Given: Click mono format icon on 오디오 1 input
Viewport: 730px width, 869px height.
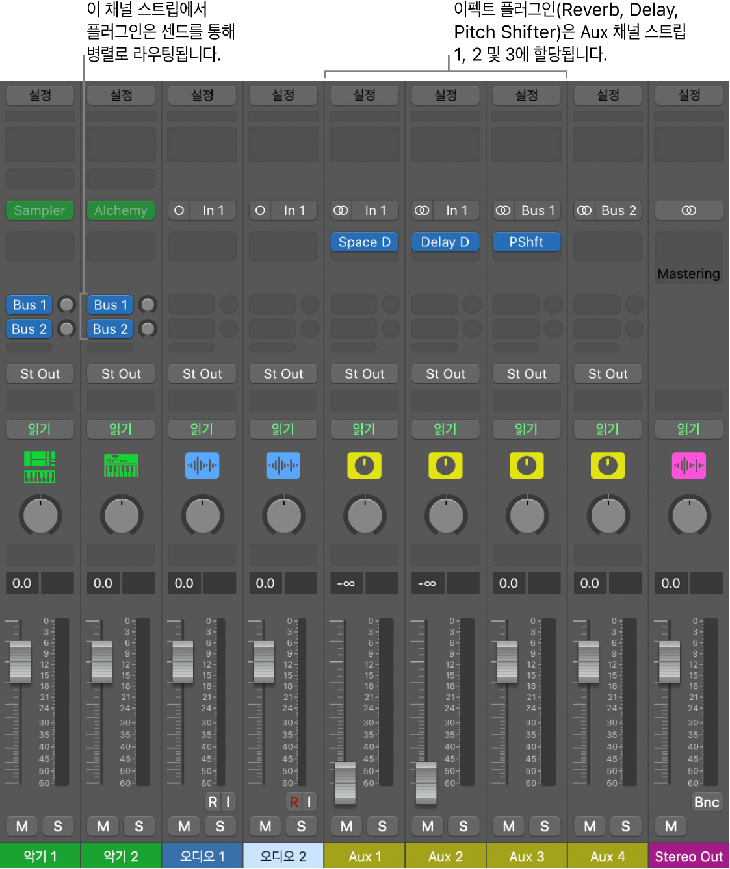Looking at the screenshot, I should (179, 210).
